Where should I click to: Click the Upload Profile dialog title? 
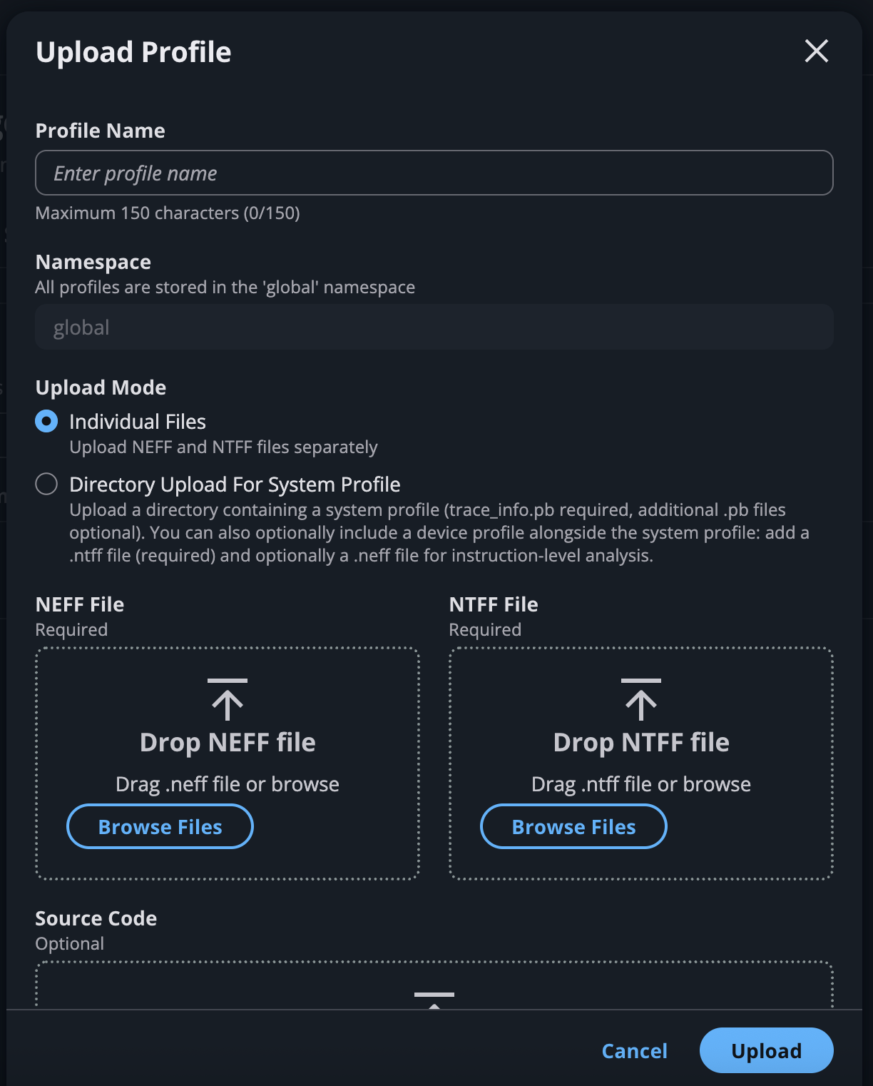tap(133, 52)
